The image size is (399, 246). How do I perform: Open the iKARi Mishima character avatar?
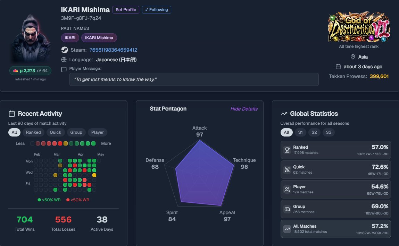pyautogui.click(x=31, y=37)
